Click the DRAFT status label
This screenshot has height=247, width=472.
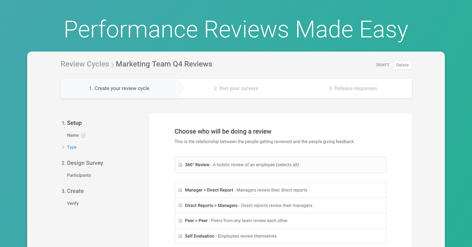tap(383, 65)
